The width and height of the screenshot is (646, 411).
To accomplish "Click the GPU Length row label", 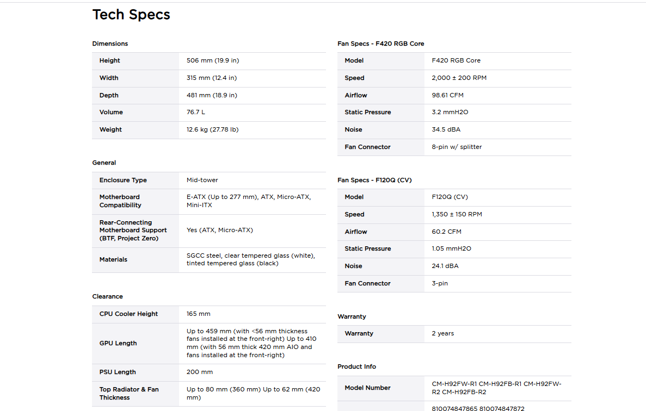I will pos(118,343).
